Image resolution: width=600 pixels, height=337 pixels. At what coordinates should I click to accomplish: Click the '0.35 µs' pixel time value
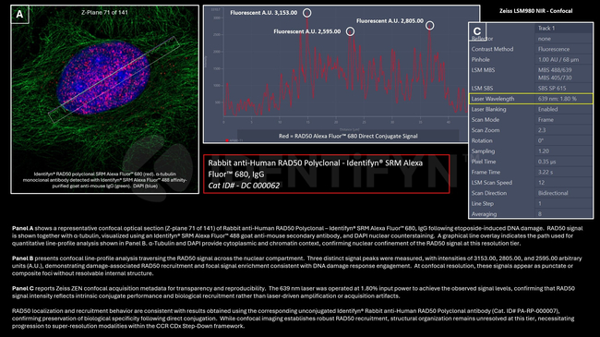point(546,162)
